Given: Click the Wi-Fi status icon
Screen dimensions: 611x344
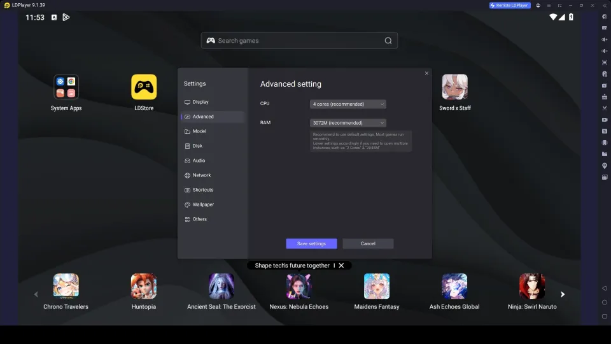Looking at the screenshot, I should pos(553,17).
